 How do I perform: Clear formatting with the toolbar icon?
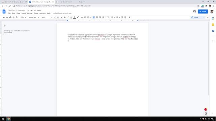click(130, 17)
